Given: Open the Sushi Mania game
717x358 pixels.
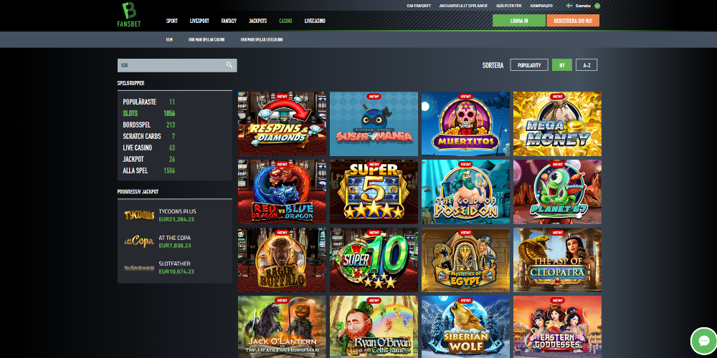Looking at the screenshot, I should (374, 124).
